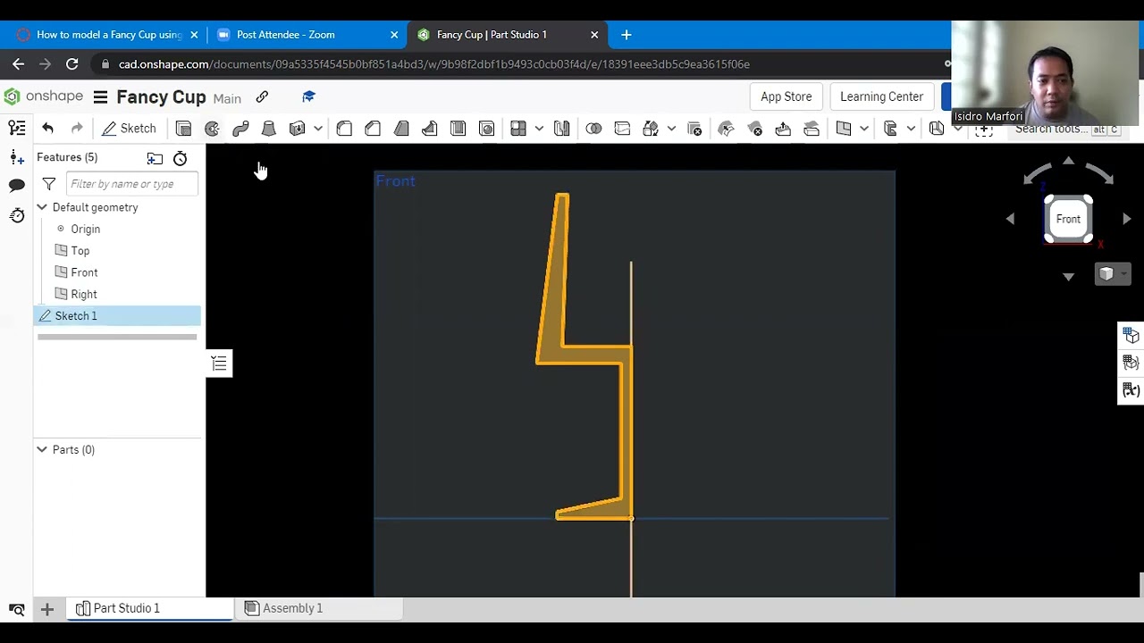This screenshot has height=643, width=1144.
Task: Click the feature filter funnel icon
Action: (49, 184)
